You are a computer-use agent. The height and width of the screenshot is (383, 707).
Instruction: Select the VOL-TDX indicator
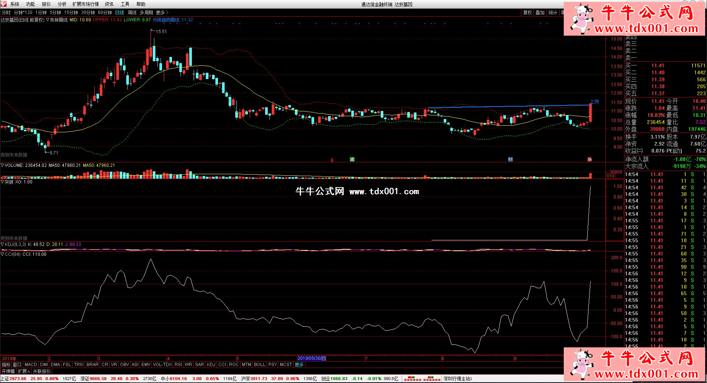click(162, 365)
